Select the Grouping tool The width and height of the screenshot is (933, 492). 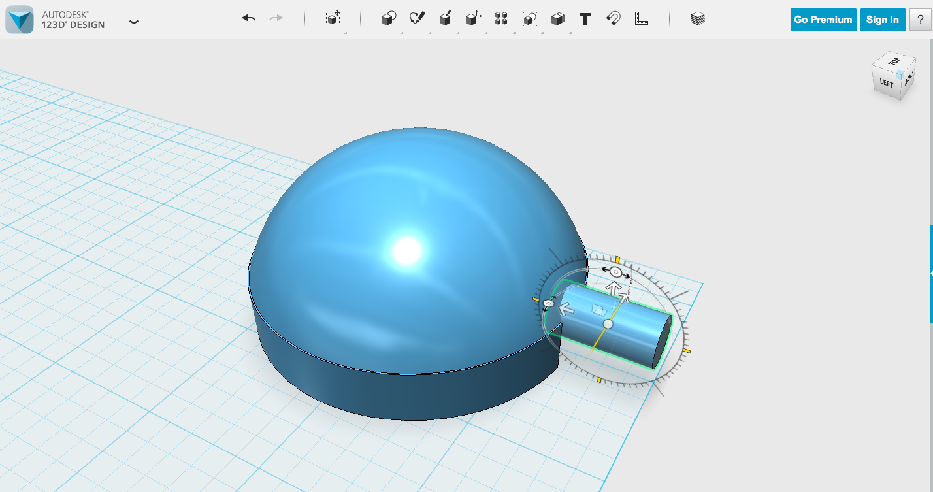(x=529, y=18)
